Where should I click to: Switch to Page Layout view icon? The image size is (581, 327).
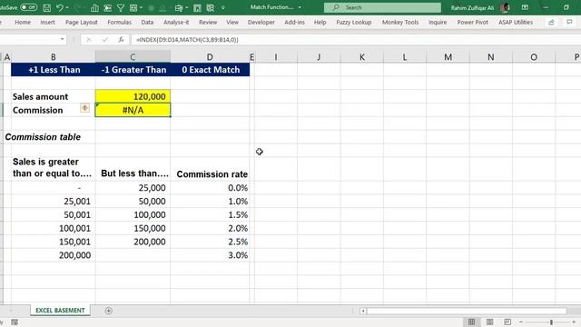tap(489, 322)
